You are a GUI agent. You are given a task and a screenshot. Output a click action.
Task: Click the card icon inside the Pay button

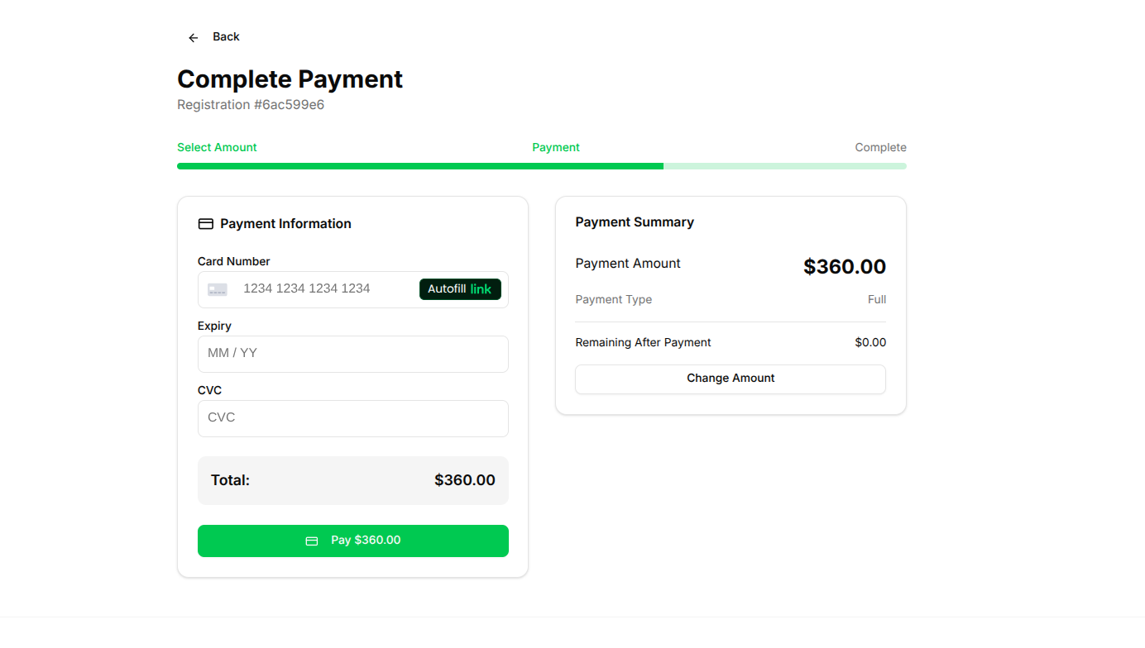pos(312,540)
